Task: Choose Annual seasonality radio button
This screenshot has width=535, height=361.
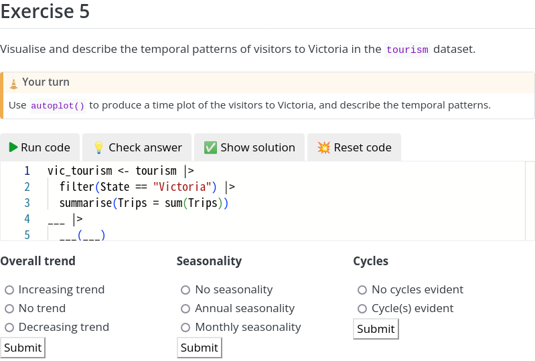Action: pyautogui.click(x=185, y=309)
